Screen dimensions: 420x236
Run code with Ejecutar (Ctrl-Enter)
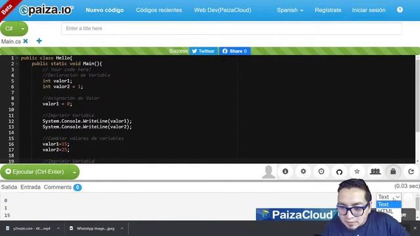[x=35, y=172]
